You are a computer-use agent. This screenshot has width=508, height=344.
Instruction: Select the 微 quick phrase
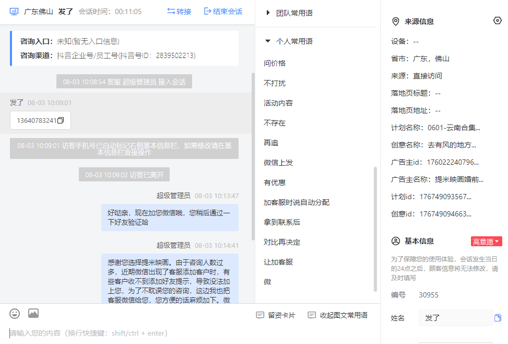268,282
